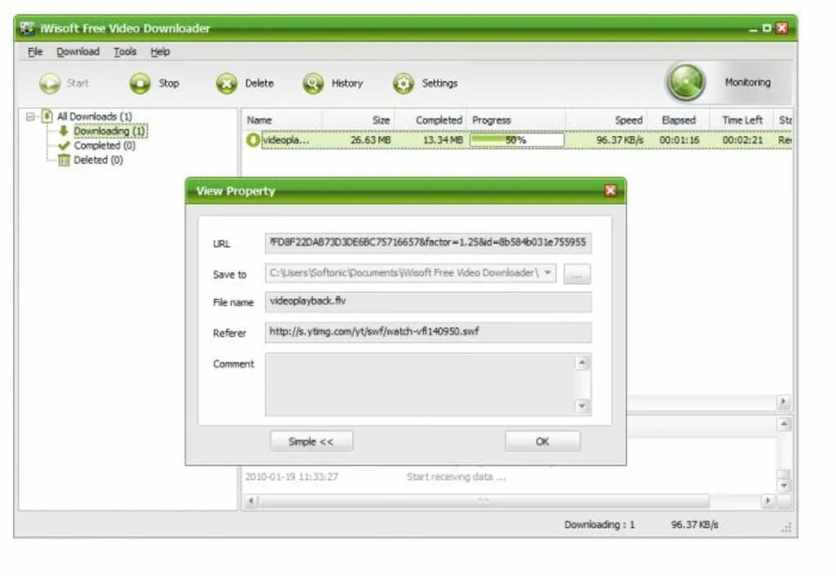Open the Tools menu
Screen dimensions: 836x576
point(125,52)
